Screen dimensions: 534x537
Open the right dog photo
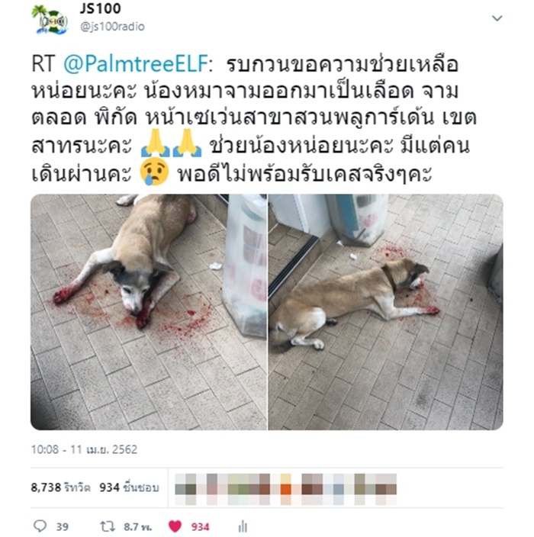pyautogui.click(x=385, y=312)
